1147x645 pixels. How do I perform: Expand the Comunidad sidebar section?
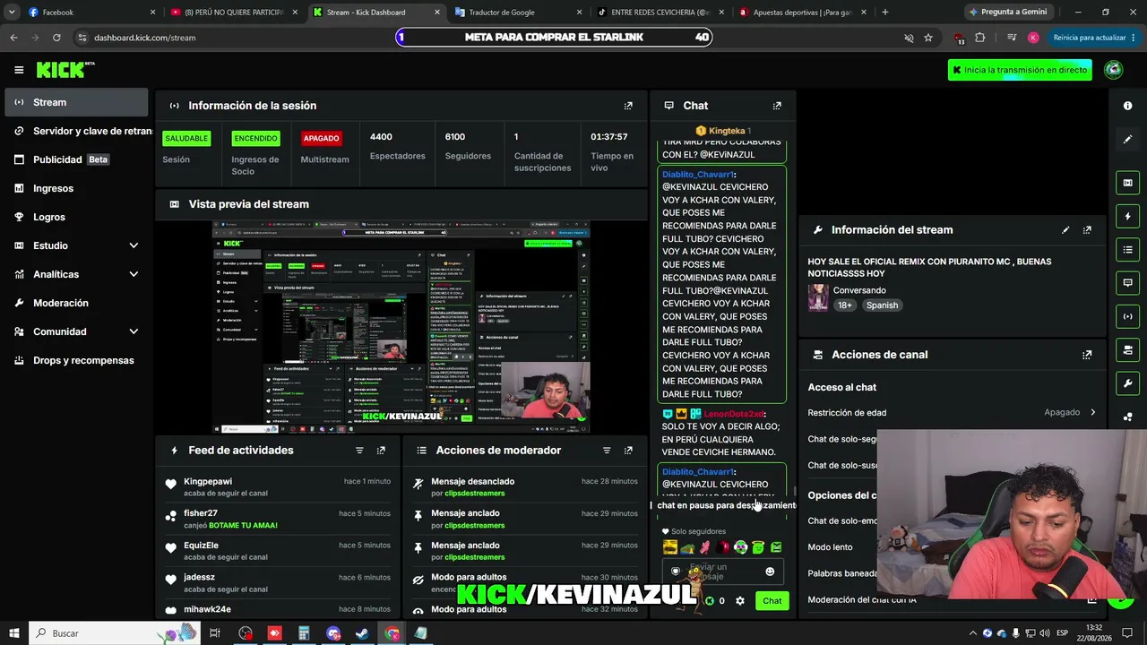tap(134, 331)
